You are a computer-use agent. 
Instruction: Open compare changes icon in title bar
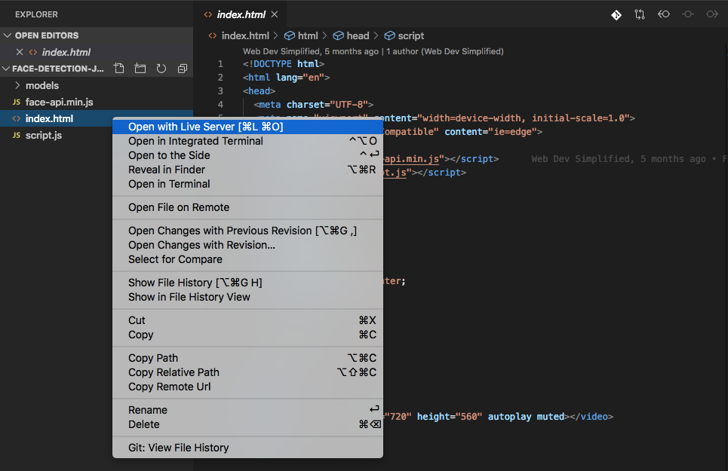(640, 14)
